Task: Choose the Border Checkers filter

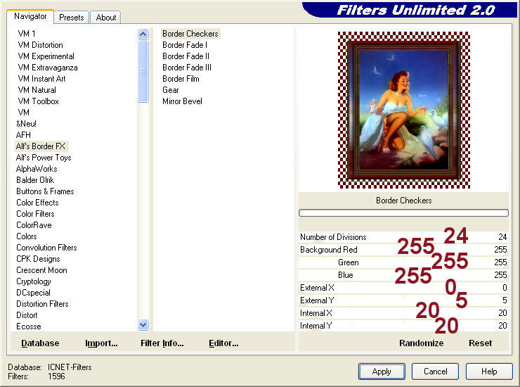Action: coord(190,34)
